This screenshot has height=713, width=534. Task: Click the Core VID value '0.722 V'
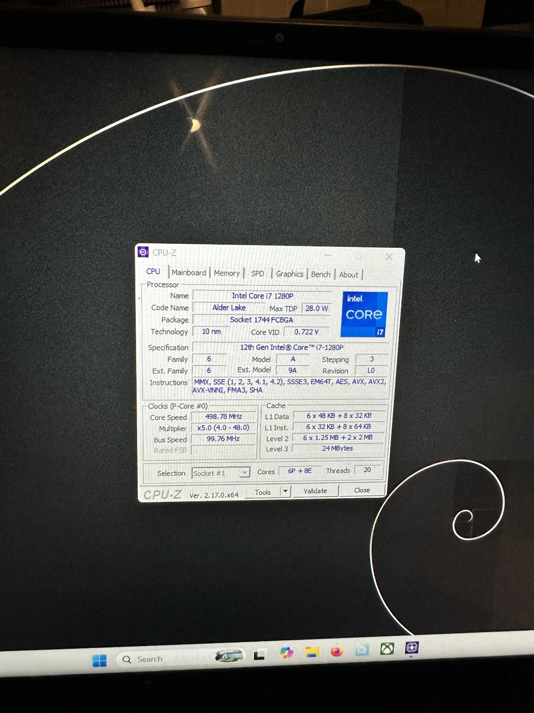(x=307, y=332)
